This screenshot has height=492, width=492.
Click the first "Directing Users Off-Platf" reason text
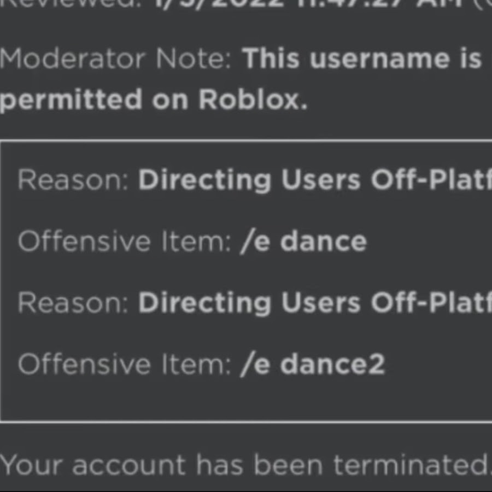[x=315, y=180]
